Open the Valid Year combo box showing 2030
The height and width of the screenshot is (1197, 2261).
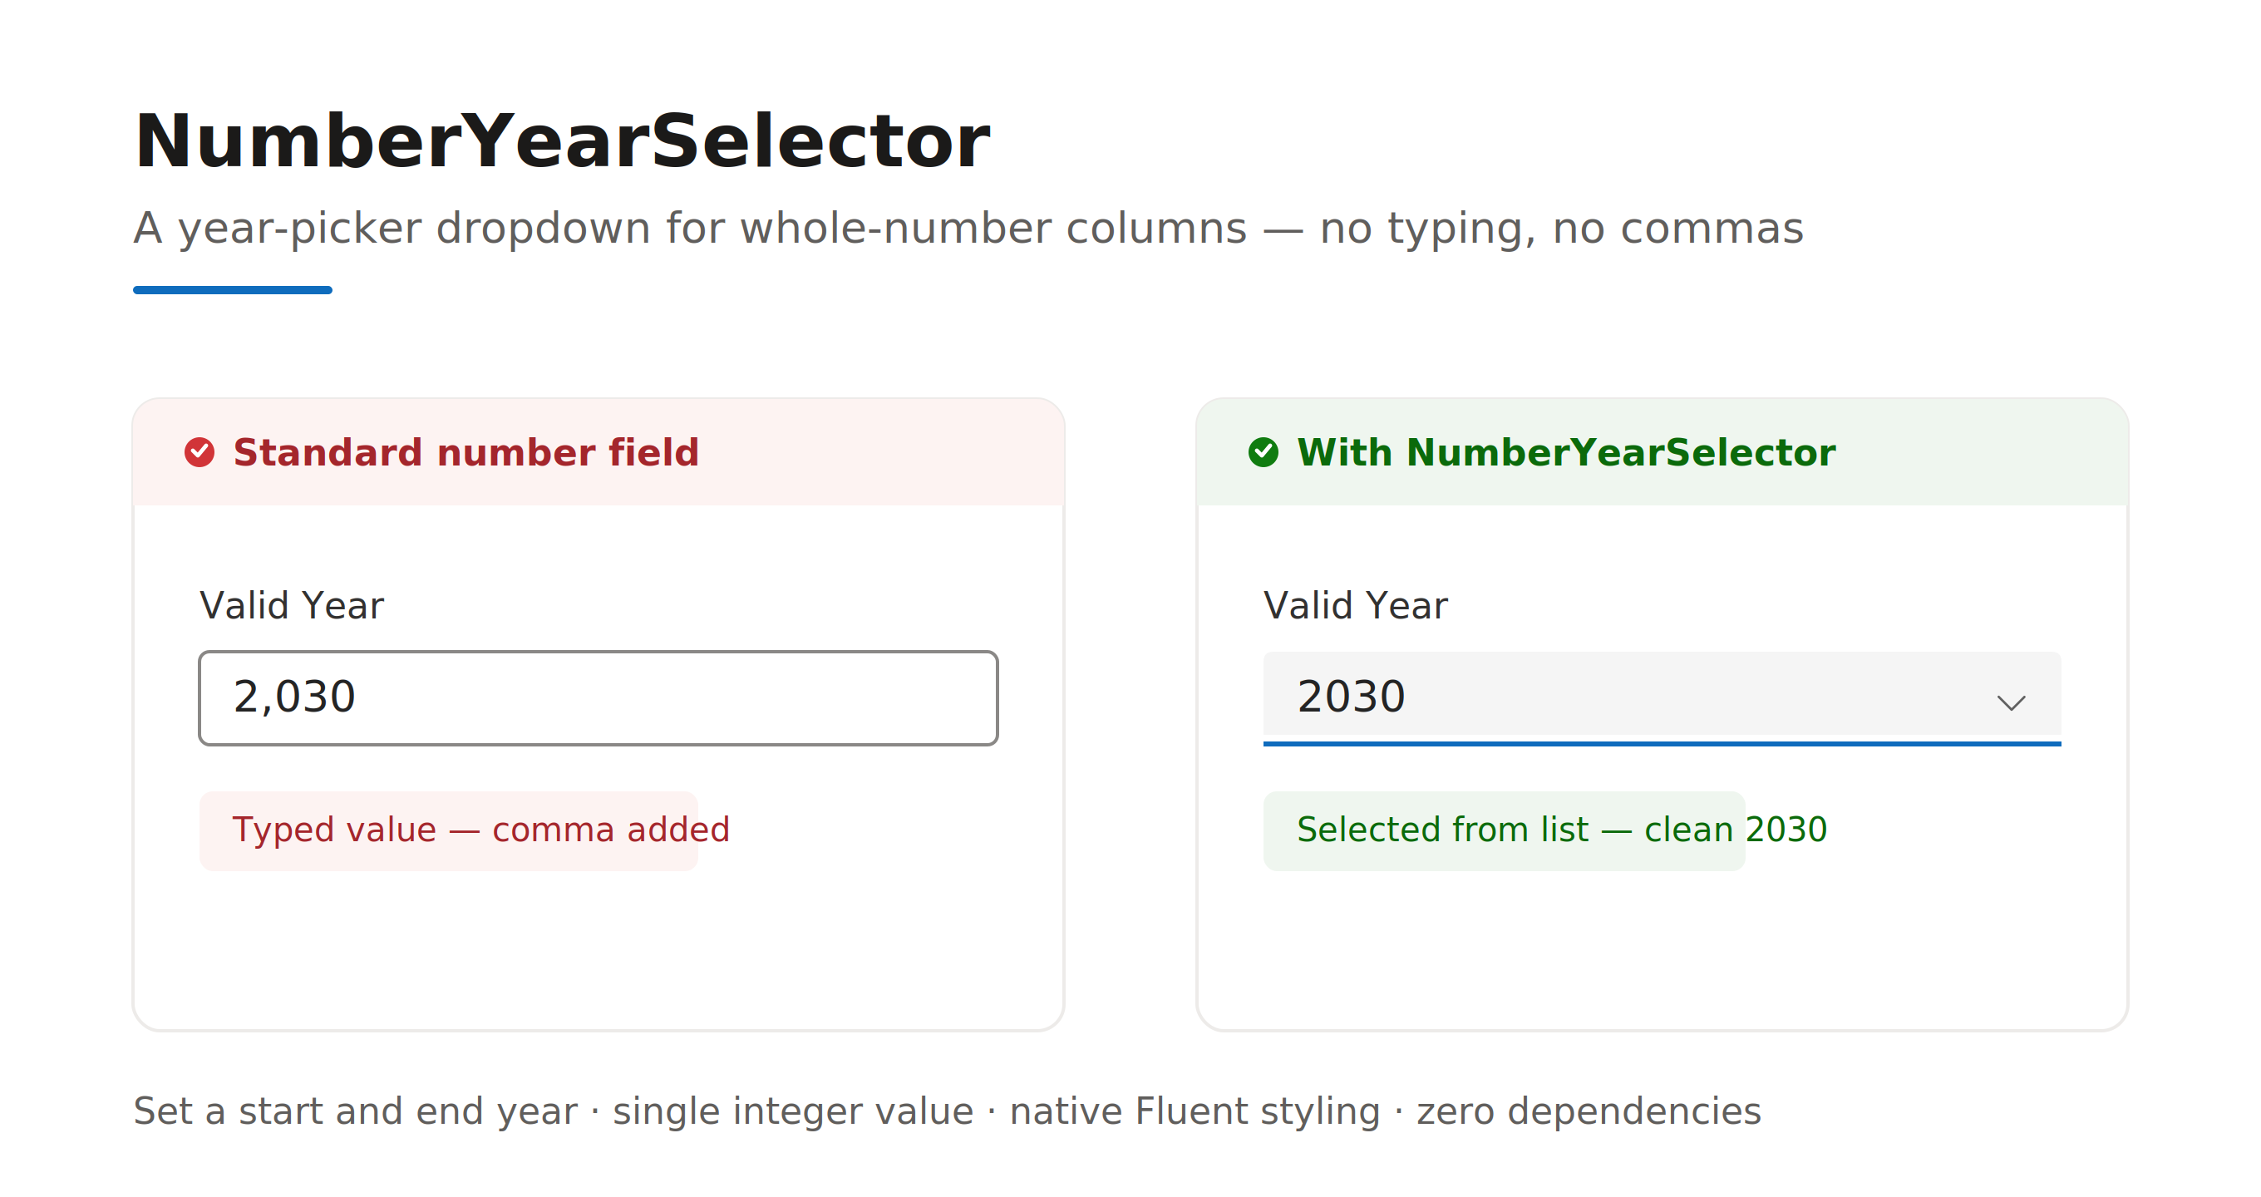[1662, 697]
